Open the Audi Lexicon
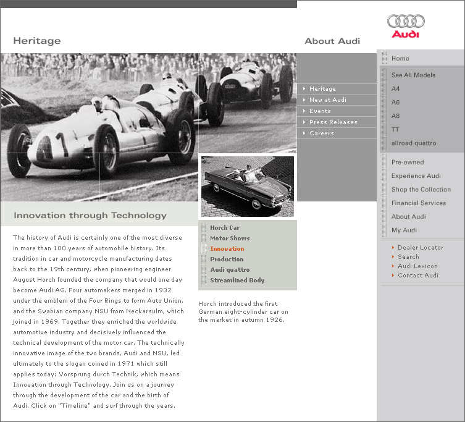Viewport: 465px width, 422px height. 417,266
